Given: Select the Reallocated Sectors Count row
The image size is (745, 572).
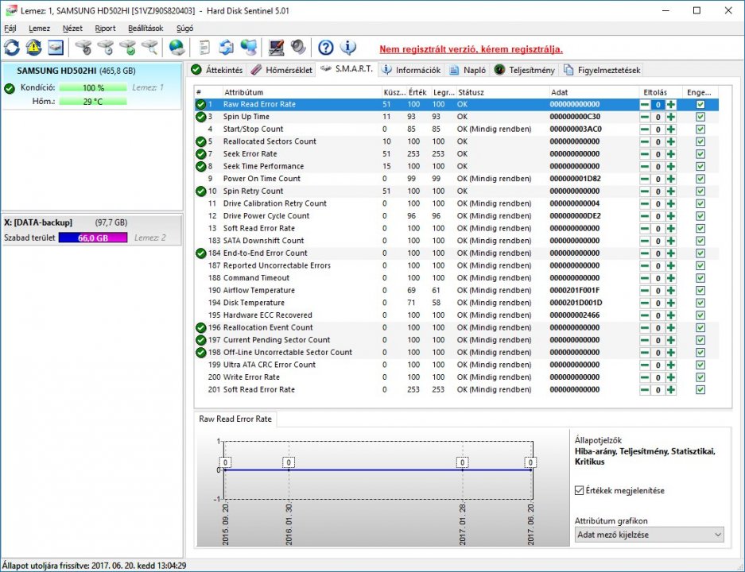Looking at the screenshot, I should (x=270, y=141).
